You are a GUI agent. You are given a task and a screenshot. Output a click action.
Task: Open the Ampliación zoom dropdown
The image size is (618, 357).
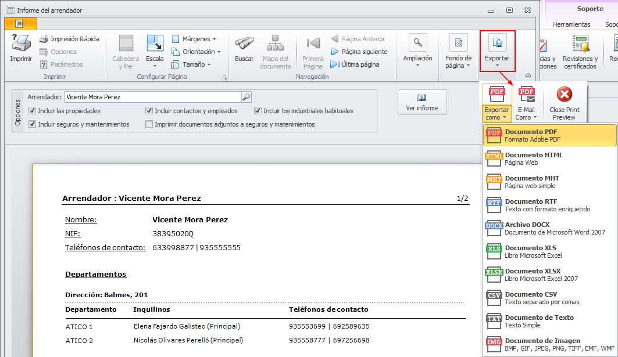click(418, 51)
